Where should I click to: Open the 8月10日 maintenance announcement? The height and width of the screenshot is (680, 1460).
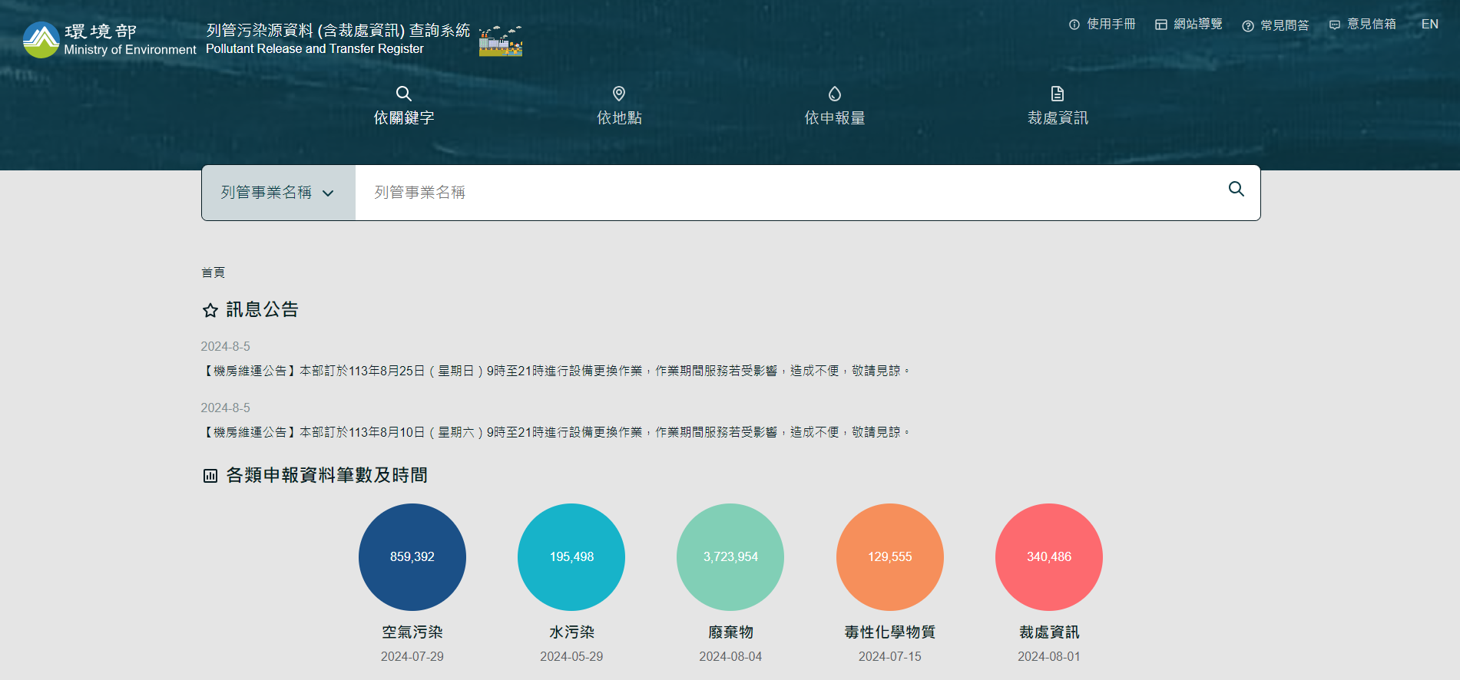pos(556,432)
